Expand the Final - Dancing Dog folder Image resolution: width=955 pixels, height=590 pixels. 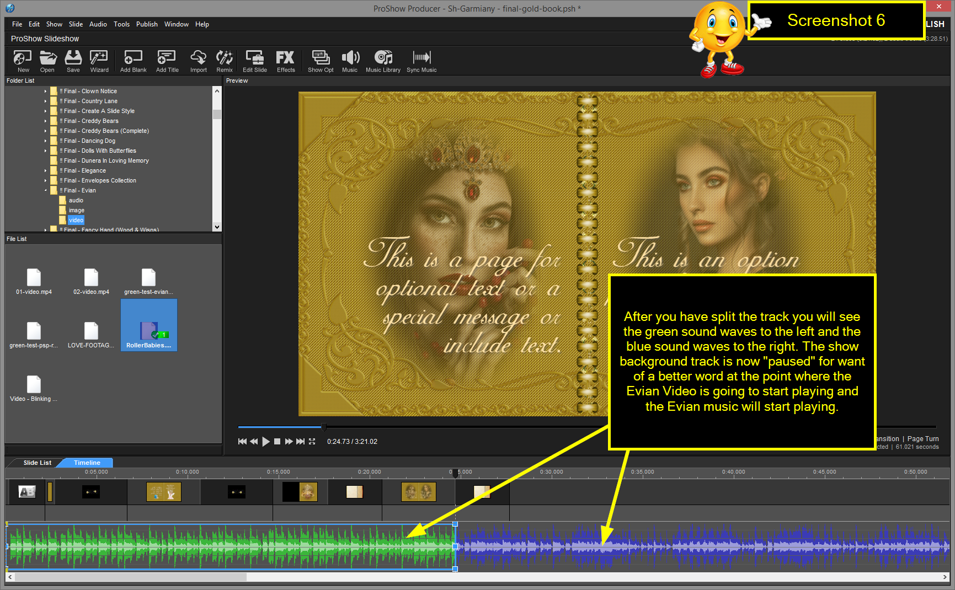pyautogui.click(x=45, y=141)
